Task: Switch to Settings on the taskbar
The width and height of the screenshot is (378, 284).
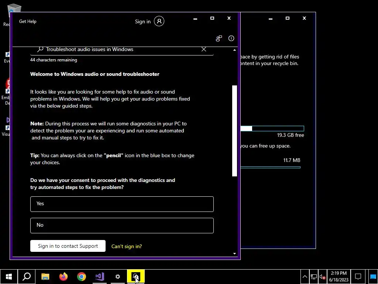Action: (x=118, y=277)
